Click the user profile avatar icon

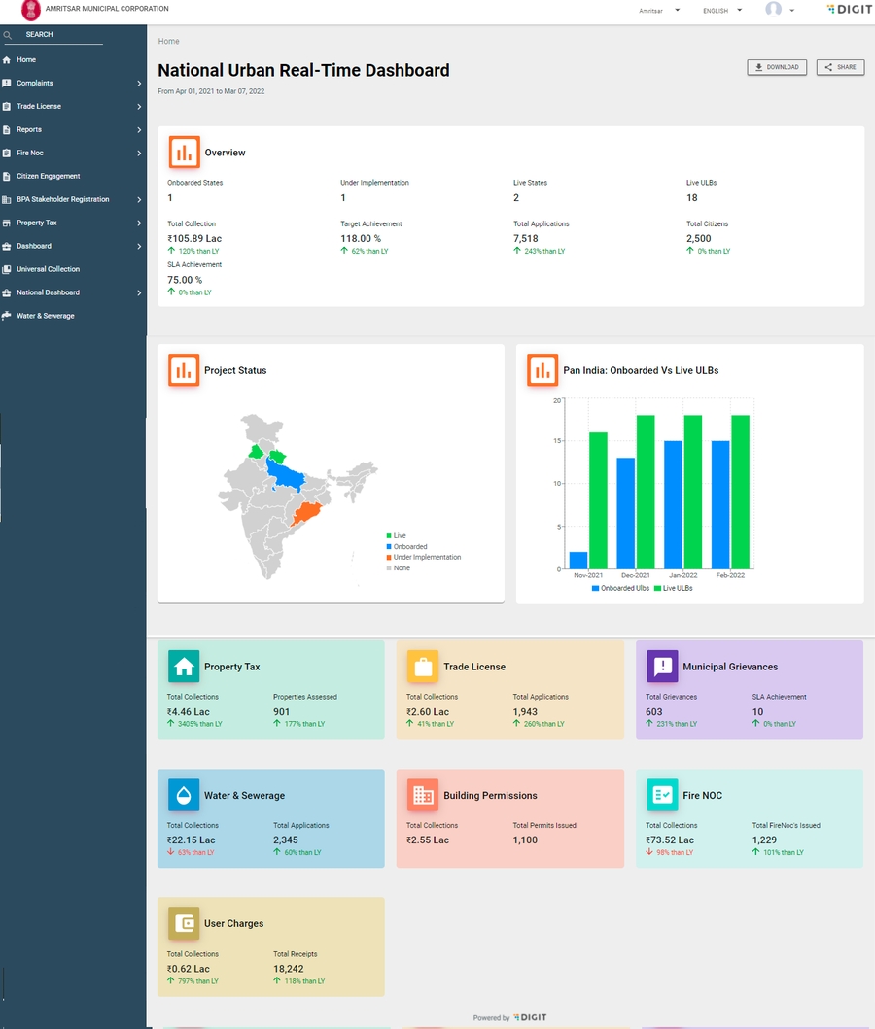pyautogui.click(x=774, y=10)
